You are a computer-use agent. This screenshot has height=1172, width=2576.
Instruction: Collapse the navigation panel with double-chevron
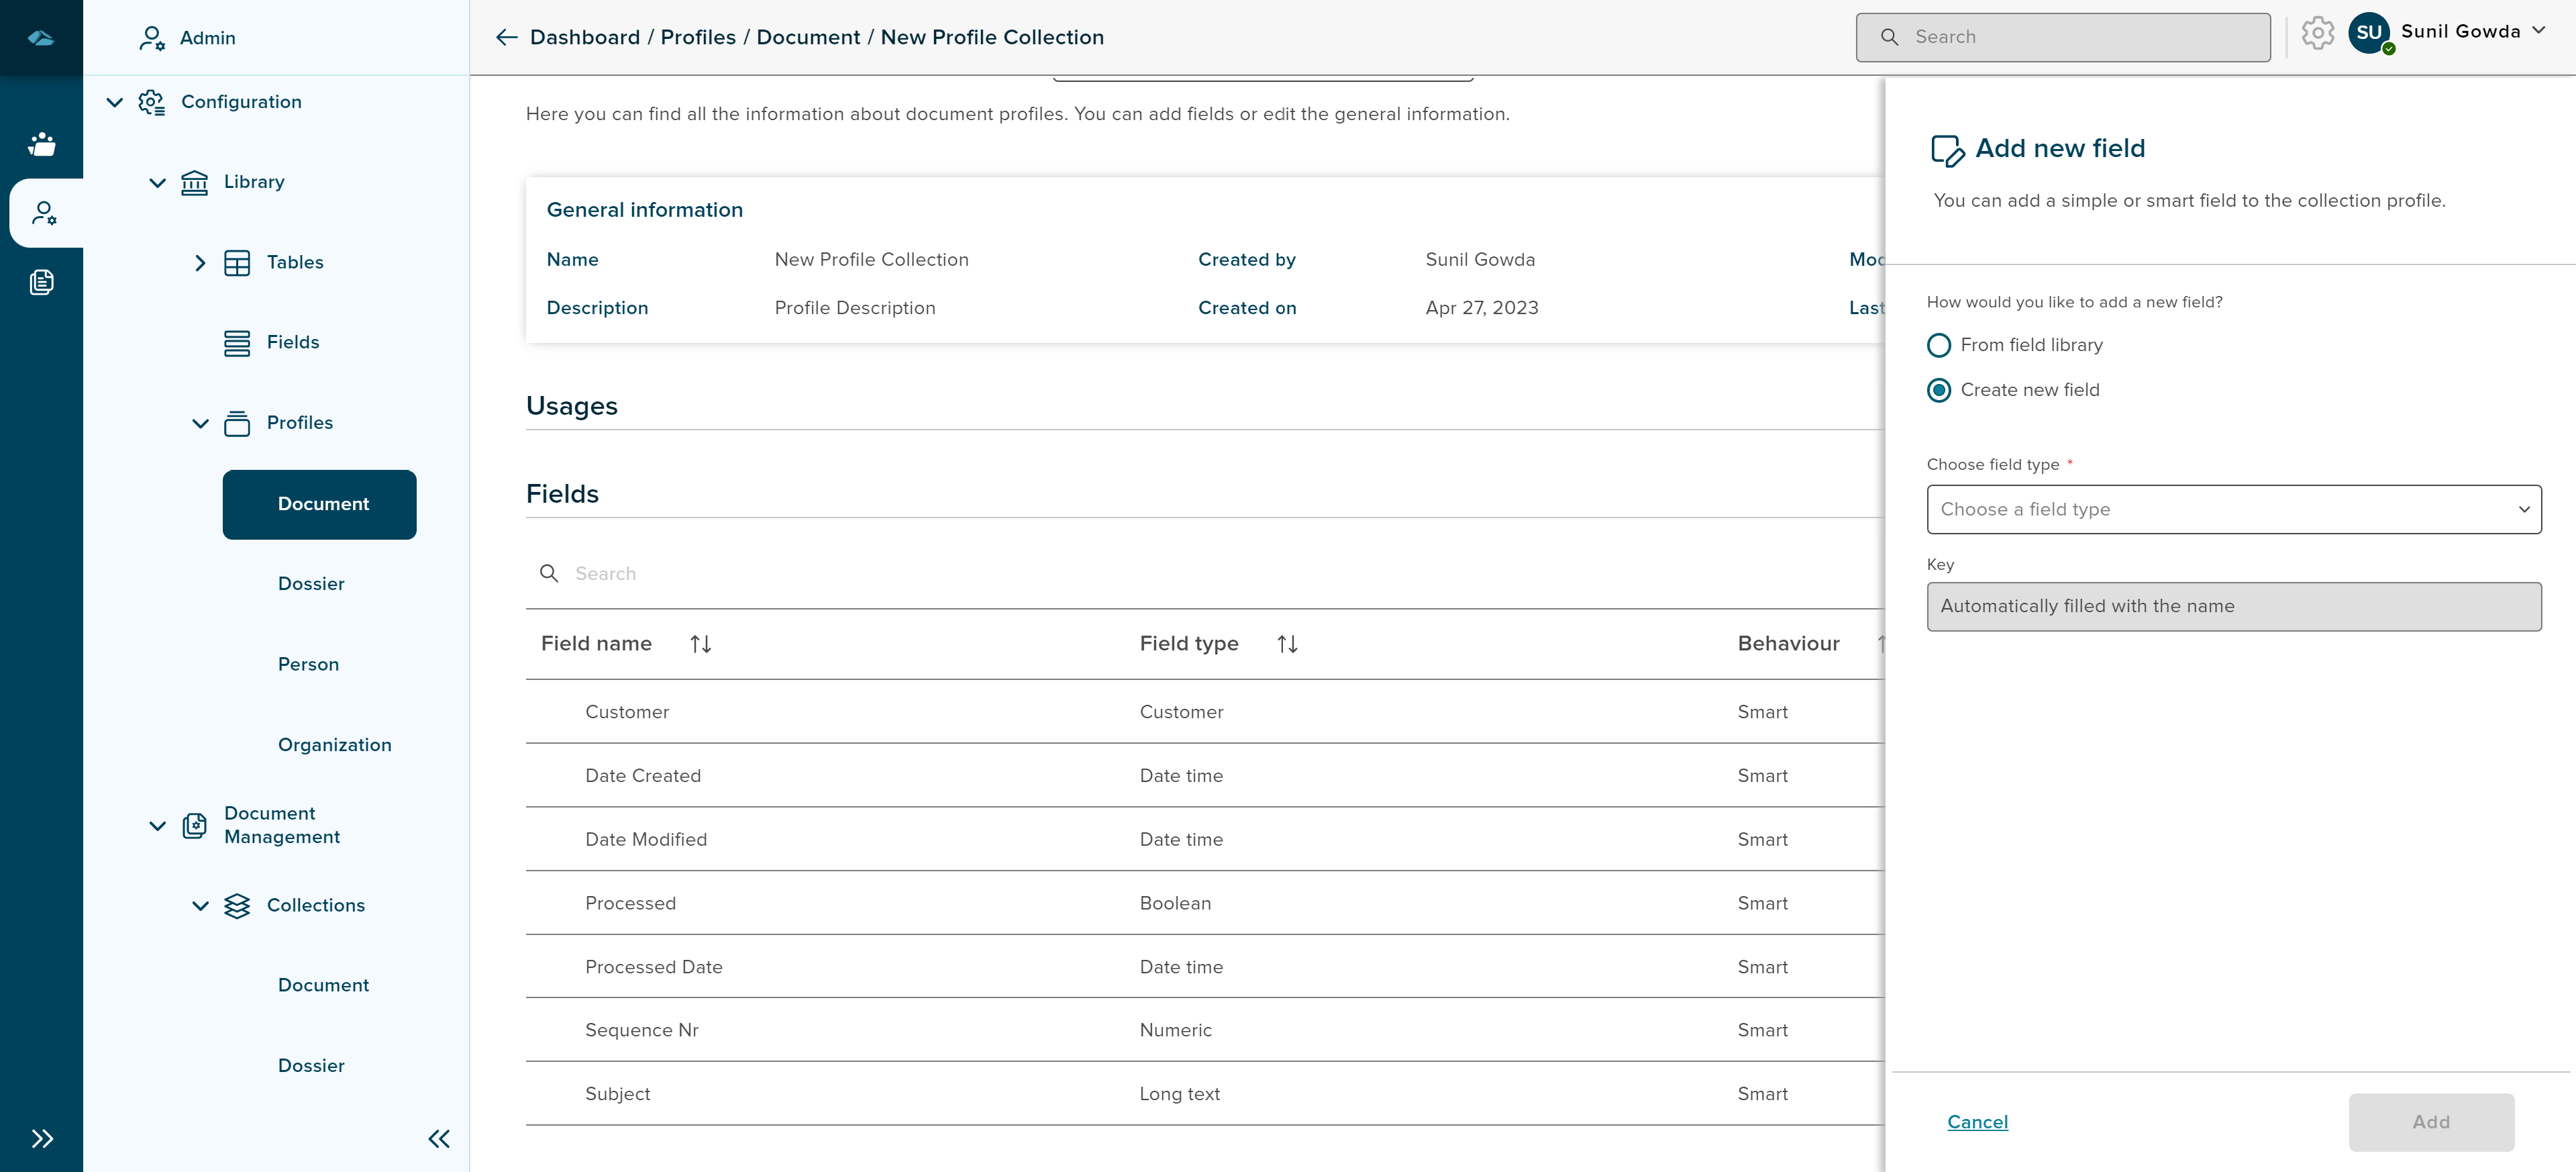pyautogui.click(x=439, y=1138)
